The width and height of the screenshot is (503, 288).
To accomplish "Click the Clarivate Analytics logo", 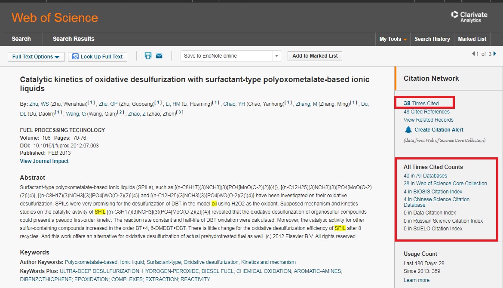I will click(469, 17).
